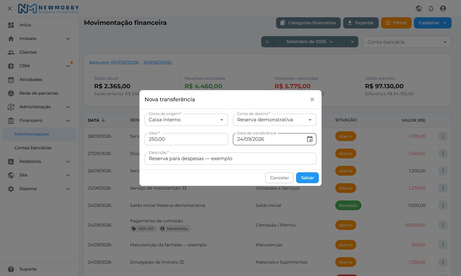Image resolution: width=461 pixels, height=276 pixels.
Task: Open Conta de destino dropdown
Action: pyautogui.click(x=275, y=120)
